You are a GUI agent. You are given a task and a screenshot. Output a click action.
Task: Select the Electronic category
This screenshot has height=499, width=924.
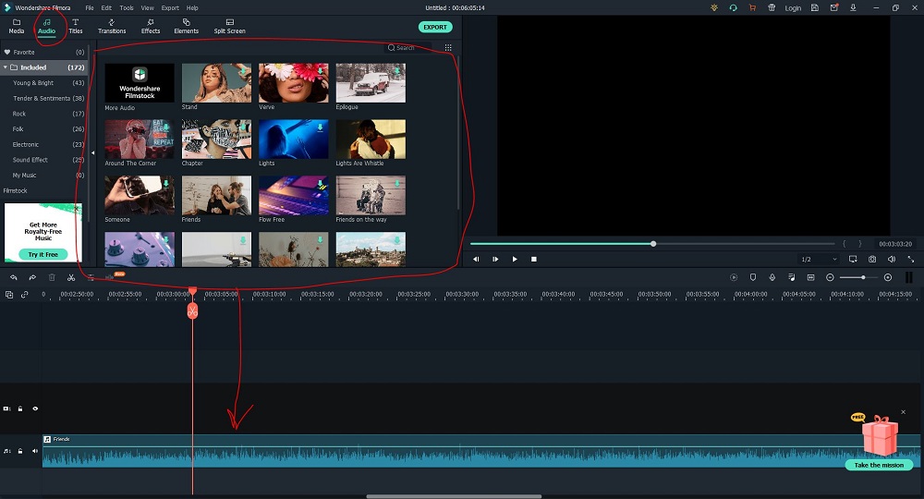click(x=43, y=144)
